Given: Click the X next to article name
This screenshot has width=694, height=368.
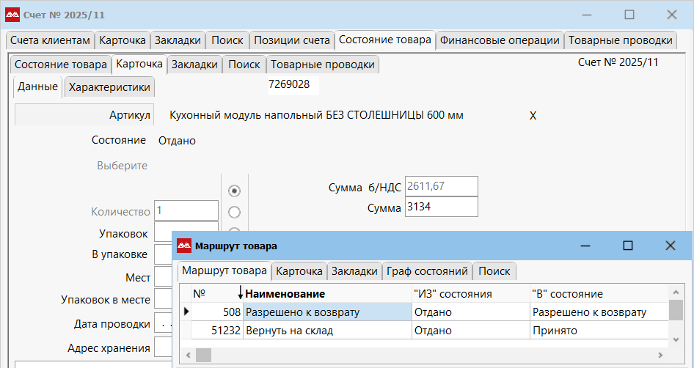Looking at the screenshot, I should [x=533, y=116].
